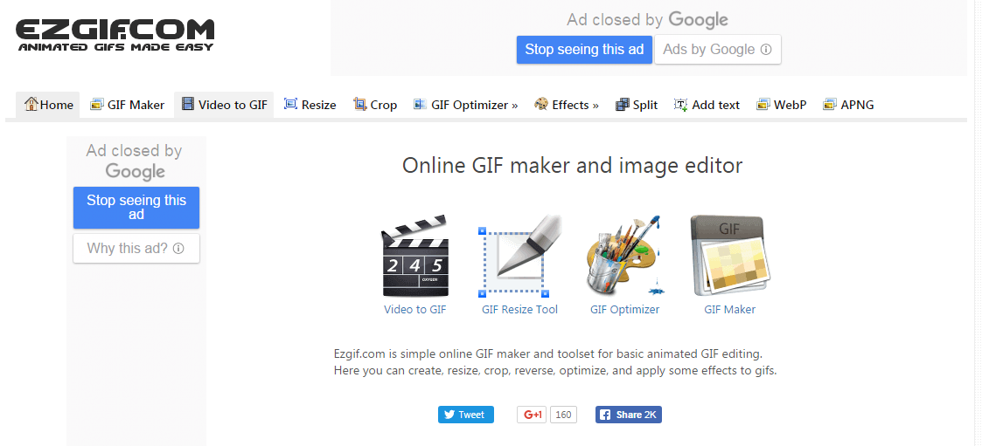Image resolution: width=982 pixels, height=446 pixels.
Task: Follow the GIF Resize Tool link
Action: pos(519,309)
